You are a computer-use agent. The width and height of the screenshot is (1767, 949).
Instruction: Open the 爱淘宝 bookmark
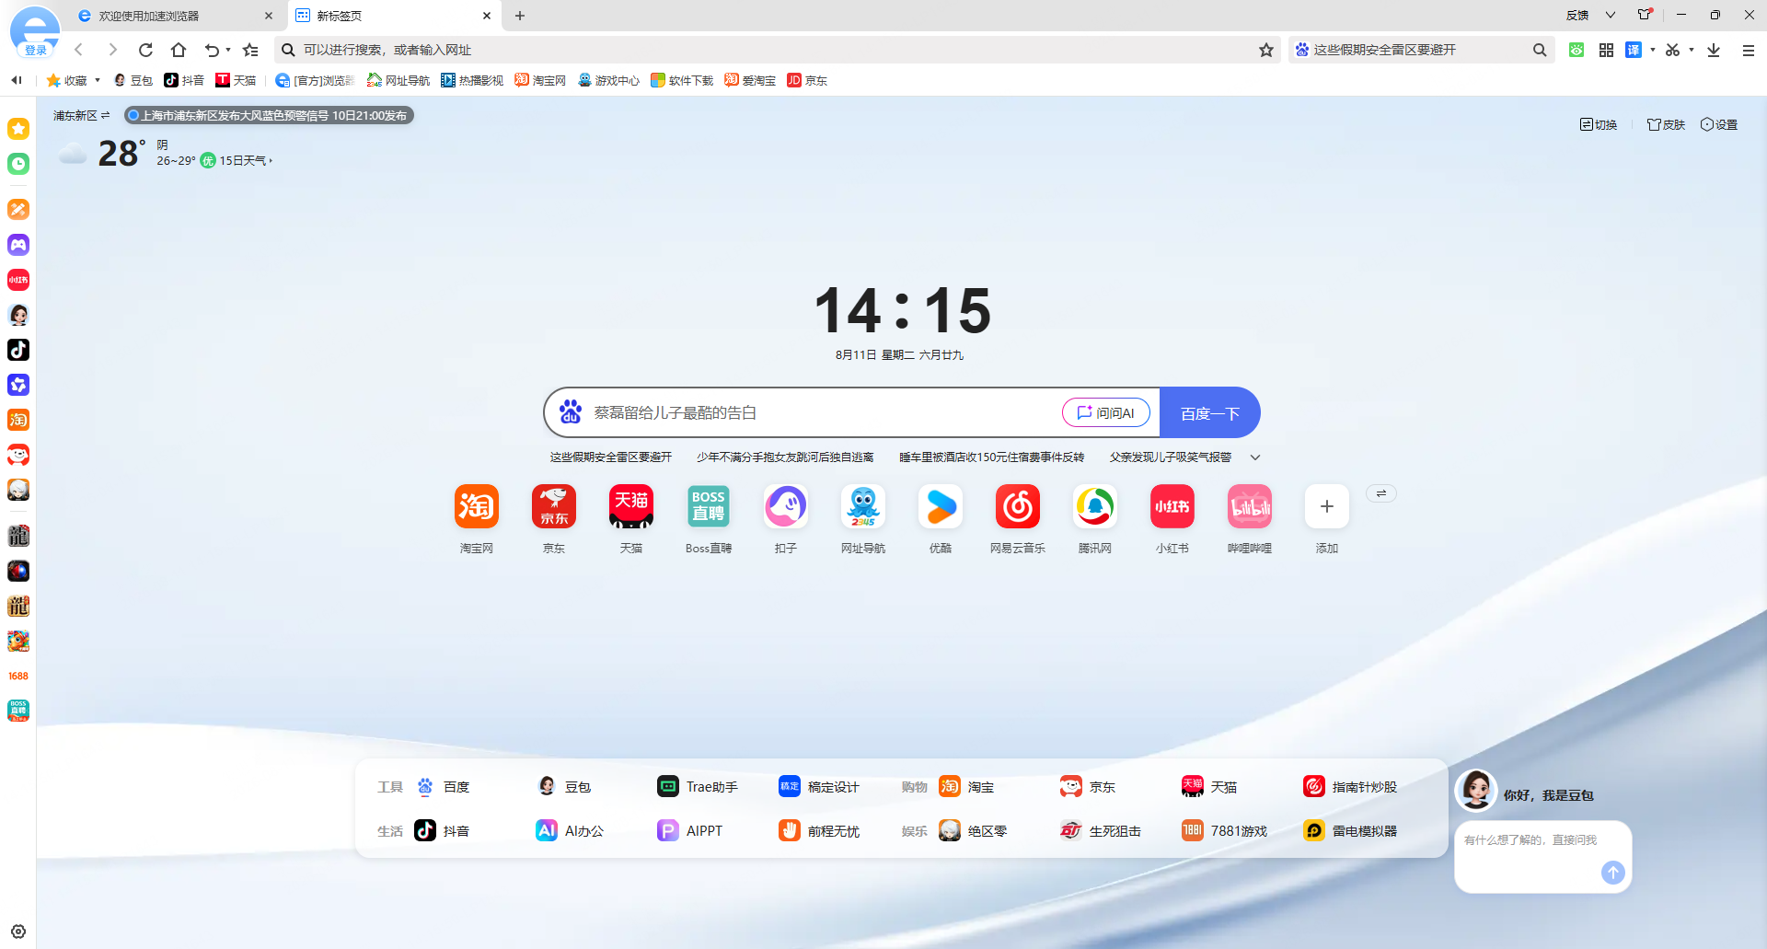750,80
